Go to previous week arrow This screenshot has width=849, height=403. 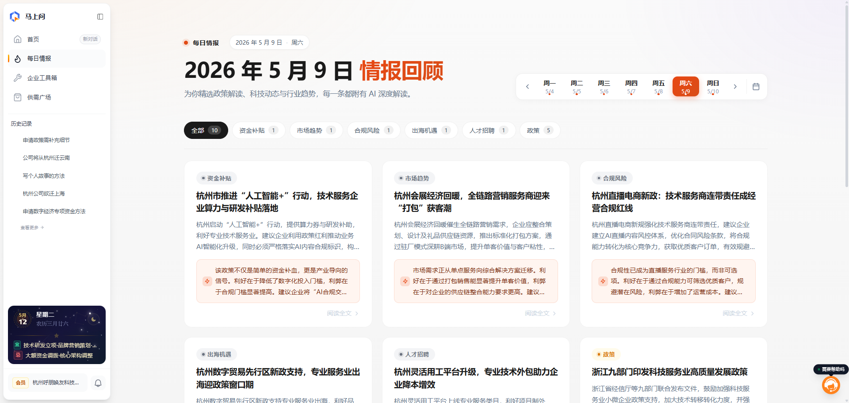click(x=528, y=87)
